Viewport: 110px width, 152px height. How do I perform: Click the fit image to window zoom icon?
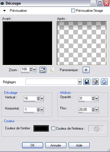tap(43, 70)
